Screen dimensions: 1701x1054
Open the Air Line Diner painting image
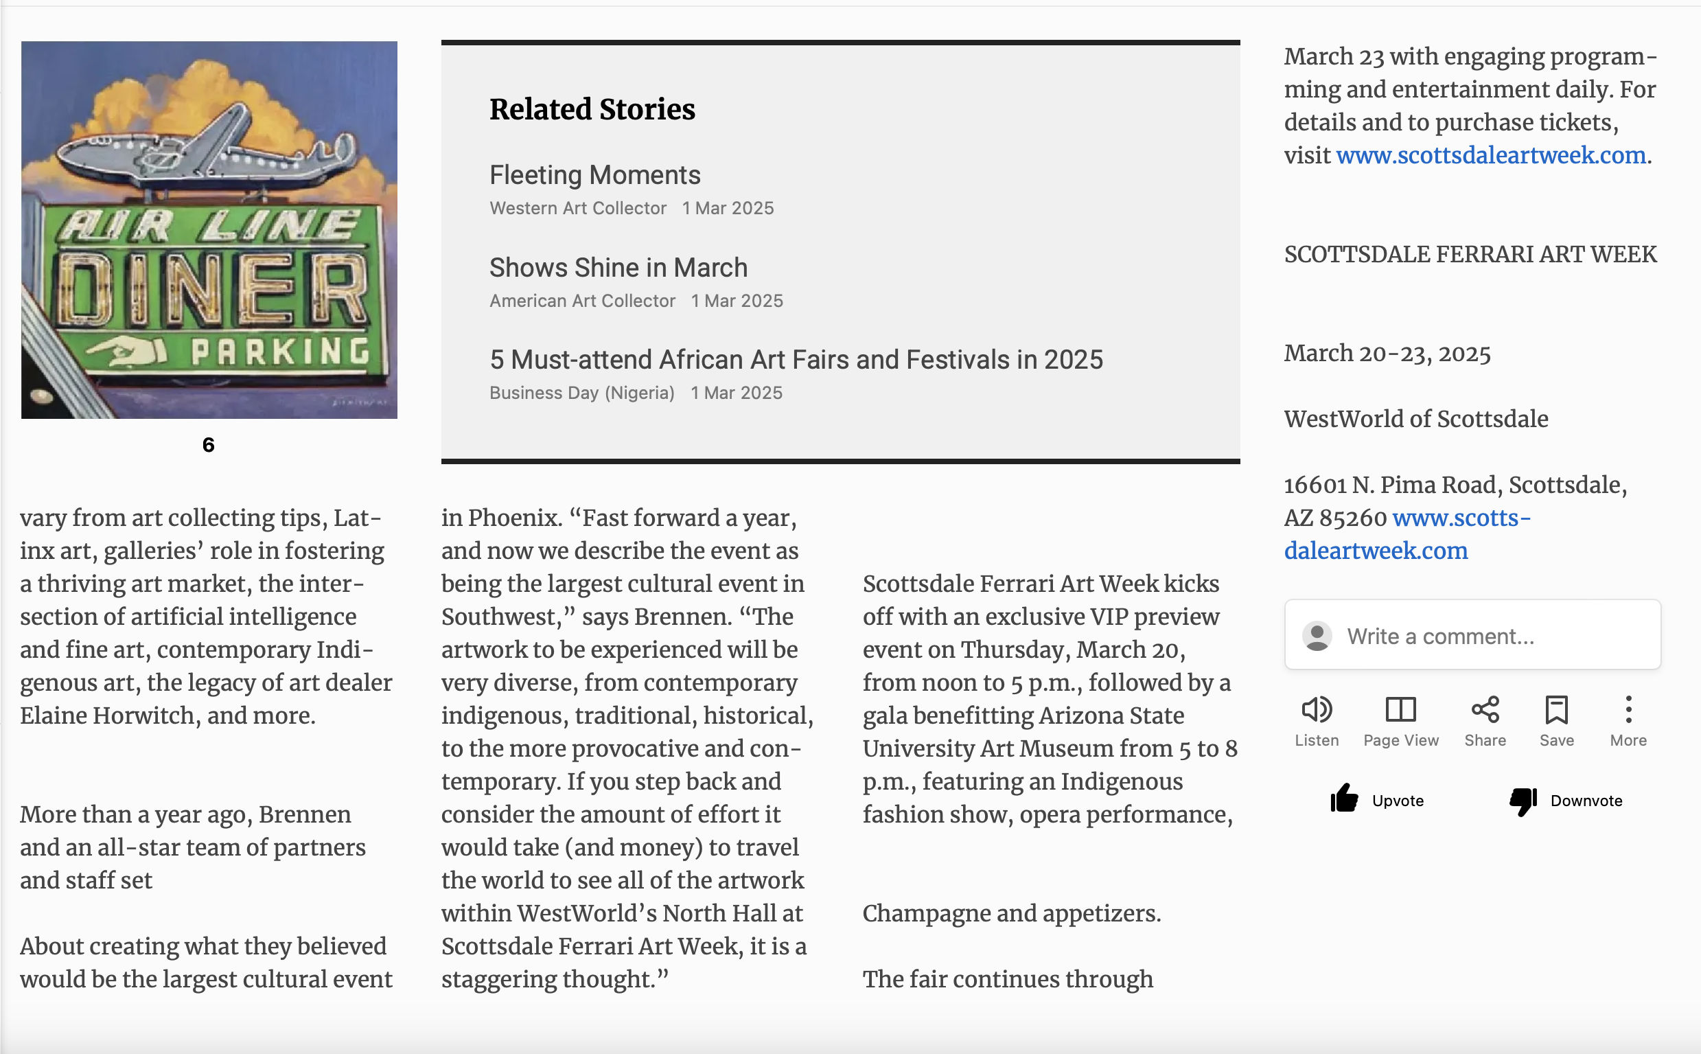209,230
